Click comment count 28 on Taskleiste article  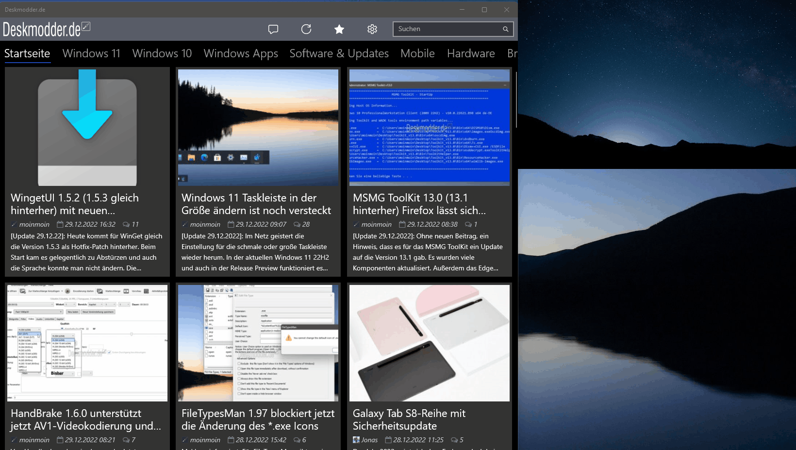[x=302, y=224]
